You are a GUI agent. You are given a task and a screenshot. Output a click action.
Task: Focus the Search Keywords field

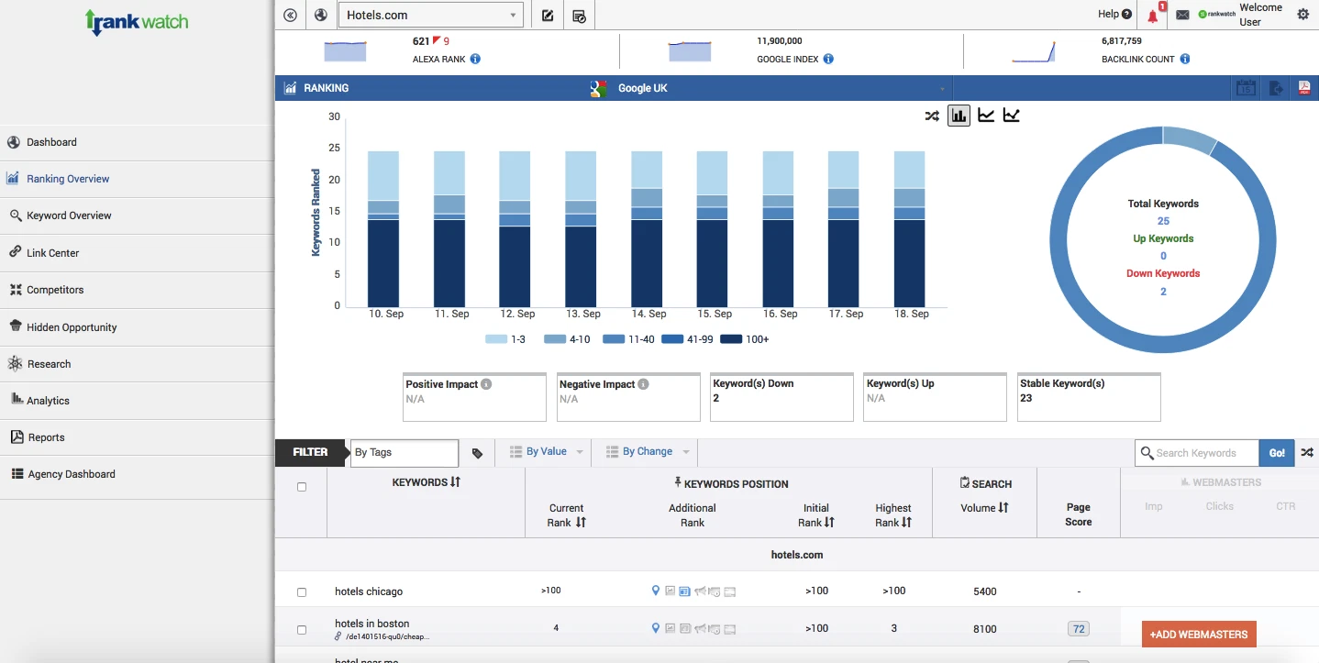(x=1198, y=452)
